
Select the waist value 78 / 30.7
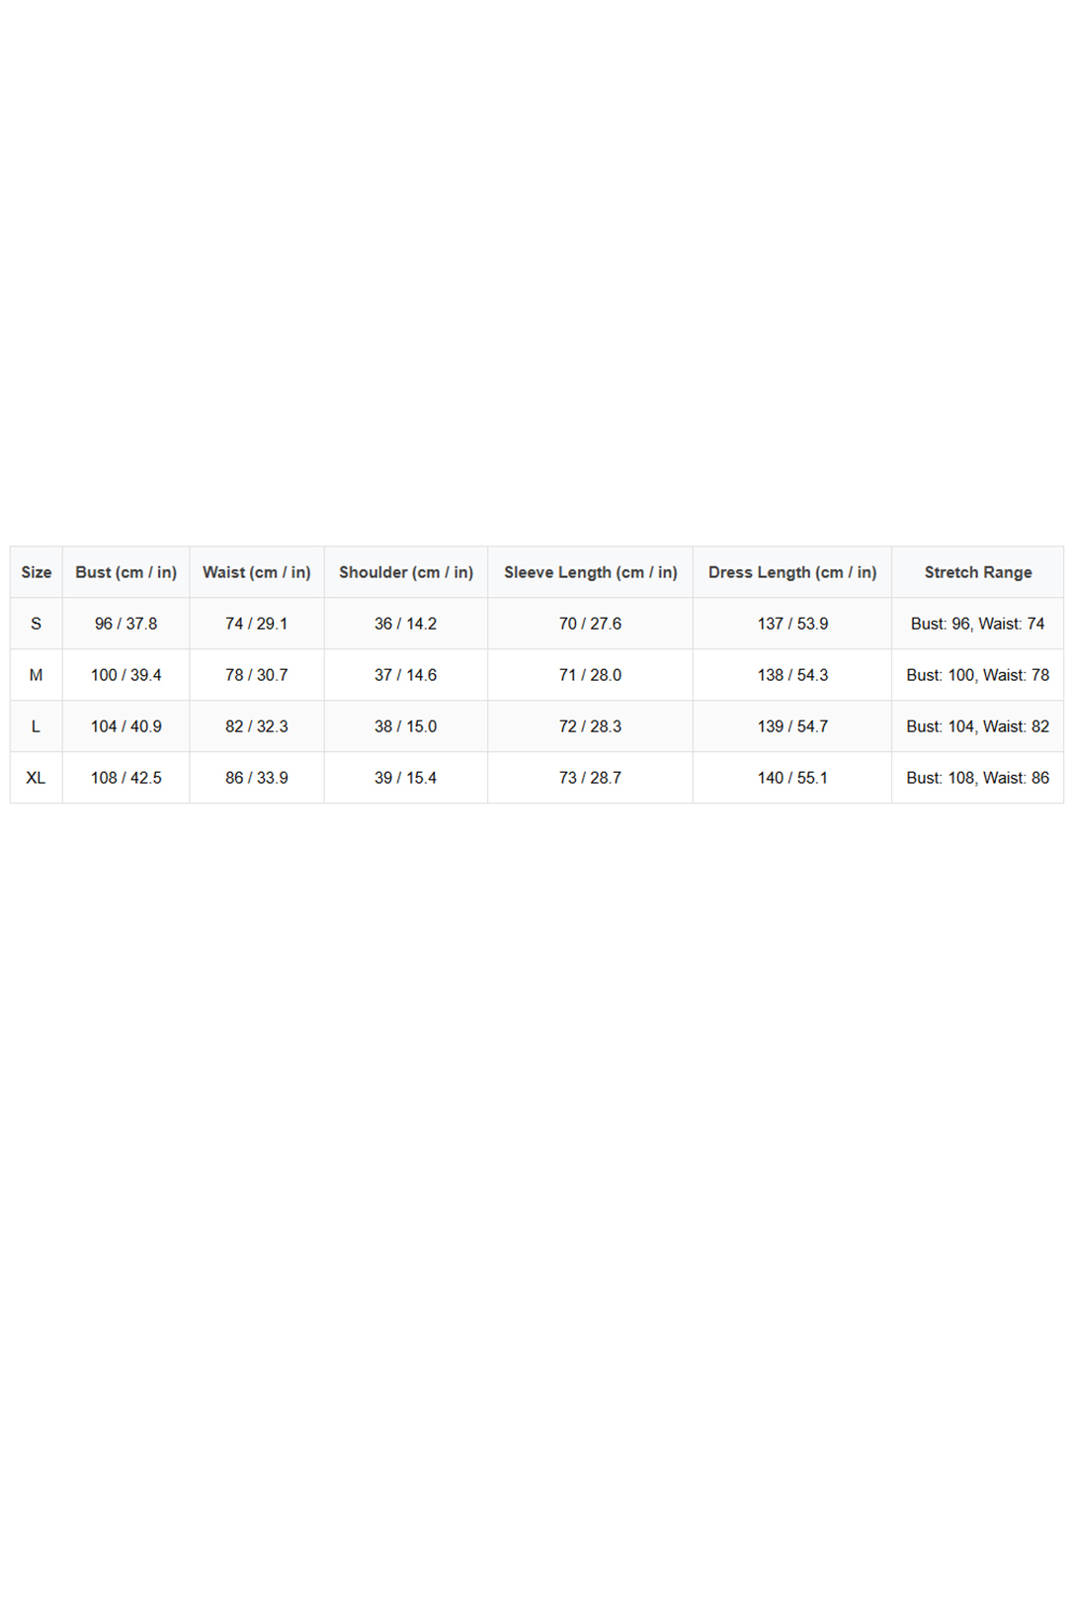tap(257, 675)
